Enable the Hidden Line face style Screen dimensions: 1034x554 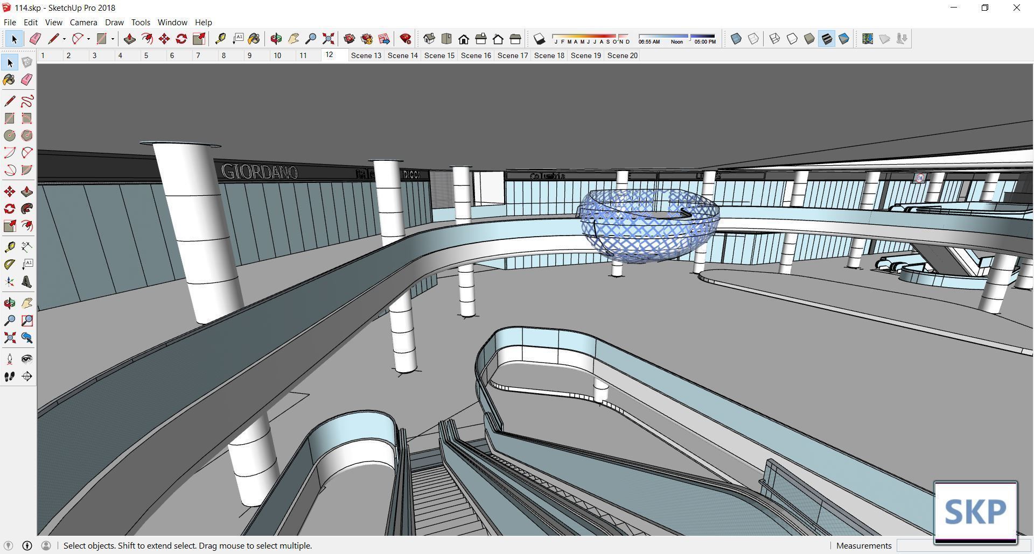click(792, 39)
